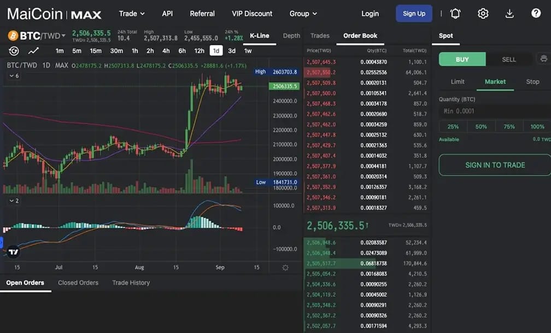Open the Open Orders tab
The image size is (551, 333).
point(25,283)
